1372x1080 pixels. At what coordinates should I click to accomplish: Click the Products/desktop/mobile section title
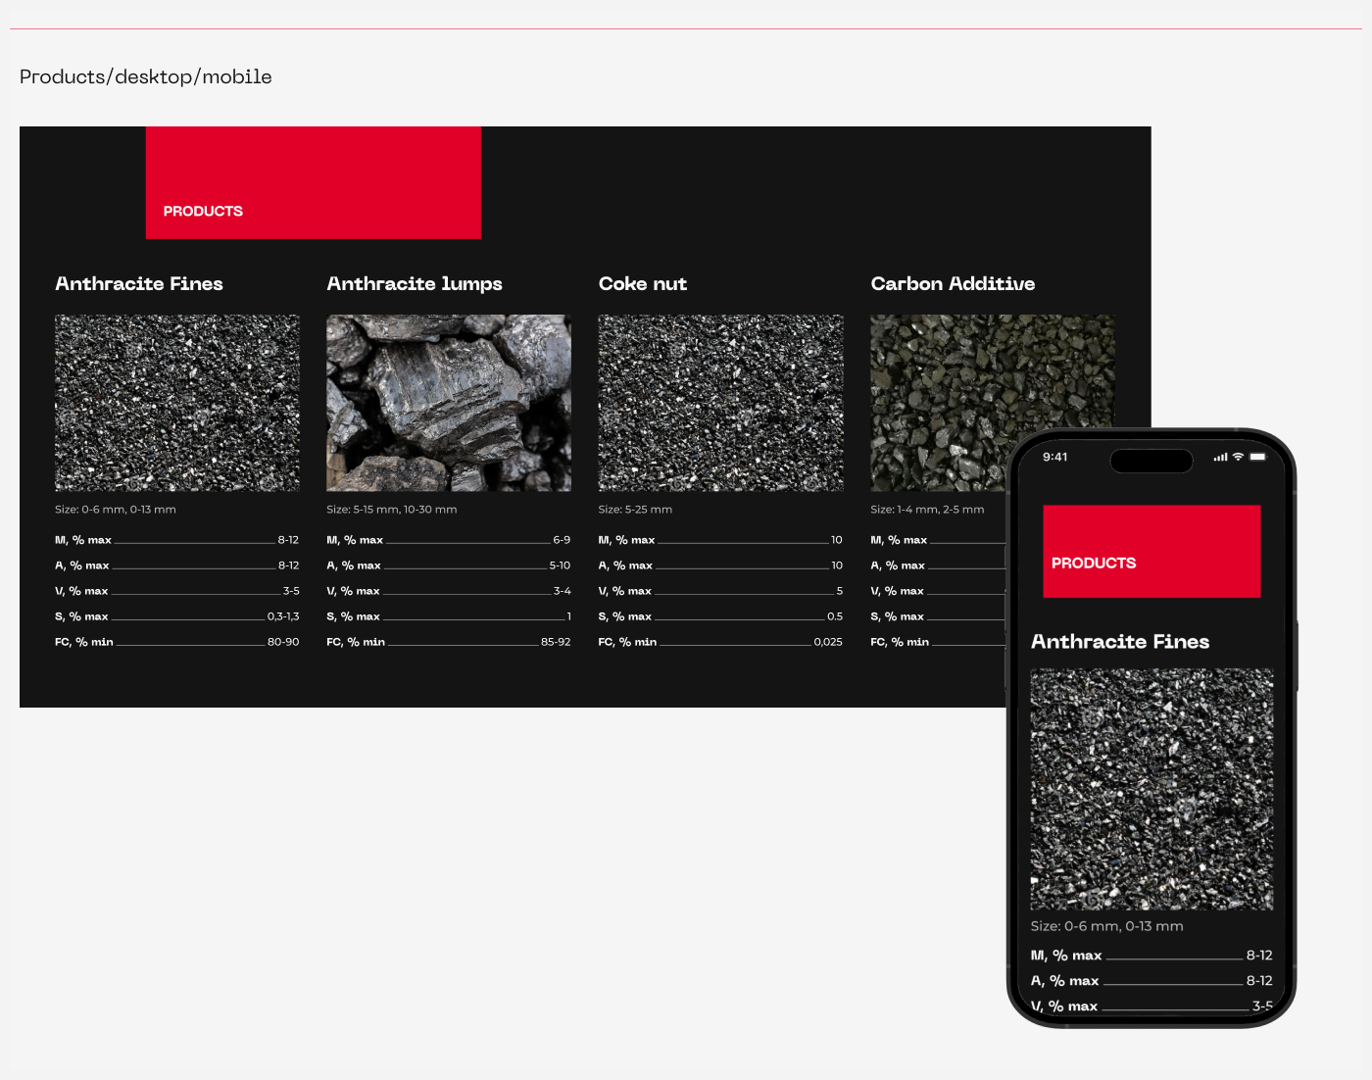tap(146, 77)
